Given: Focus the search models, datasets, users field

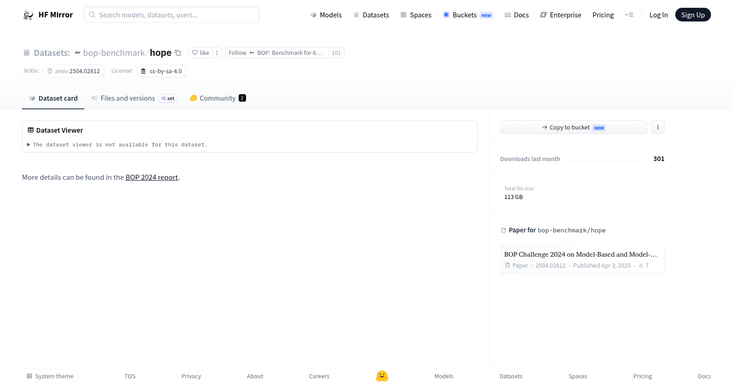Looking at the screenshot, I should (x=172, y=15).
